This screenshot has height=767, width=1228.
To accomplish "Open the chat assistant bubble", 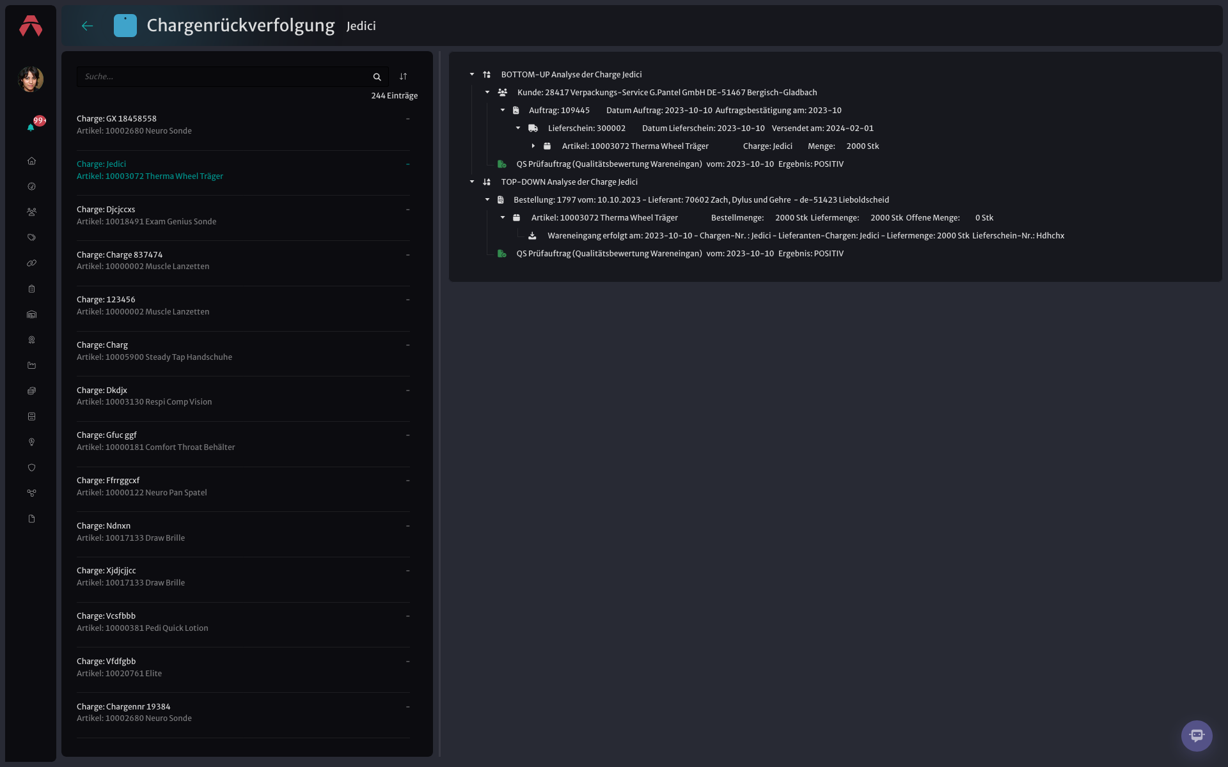I will coord(1197,736).
